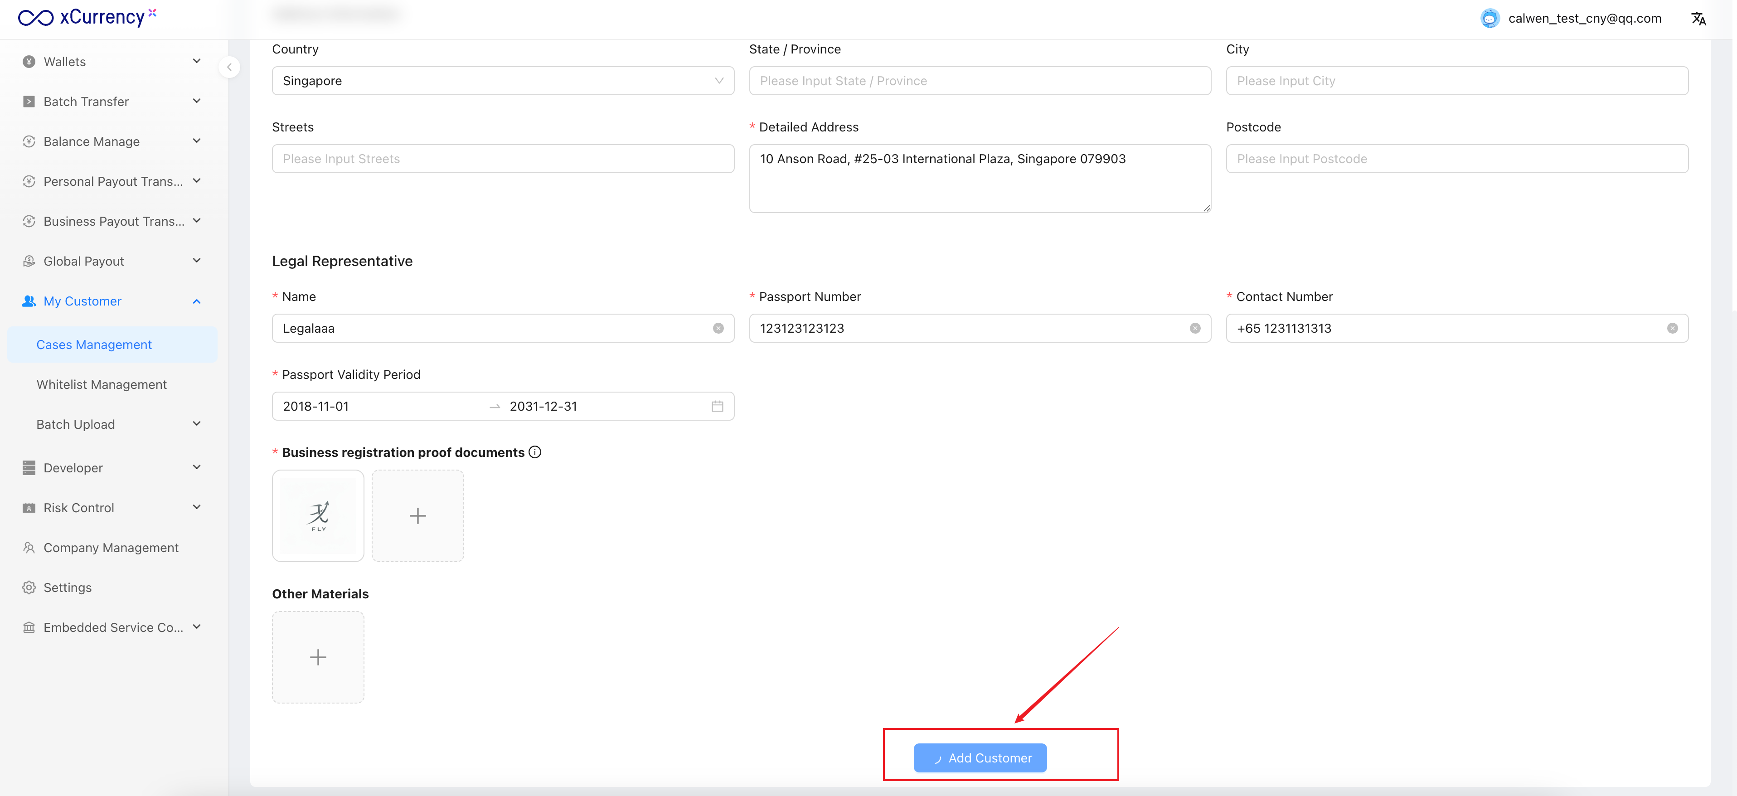
Task: Clear the Contact Number field
Action: click(1672, 329)
